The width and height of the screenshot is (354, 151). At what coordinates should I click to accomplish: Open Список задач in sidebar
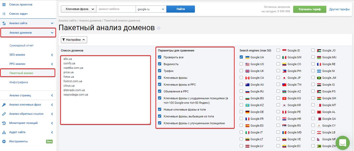tap(18, 14)
